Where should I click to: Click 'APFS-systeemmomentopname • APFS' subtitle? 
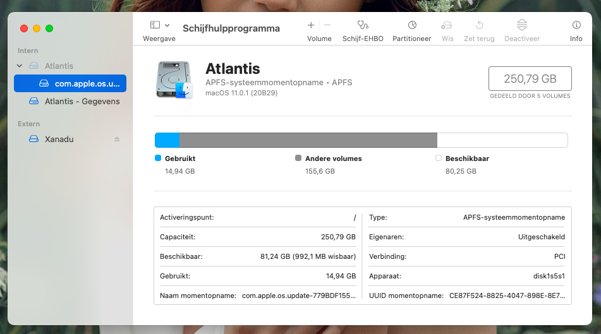pyautogui.click(x=279, y=82)
